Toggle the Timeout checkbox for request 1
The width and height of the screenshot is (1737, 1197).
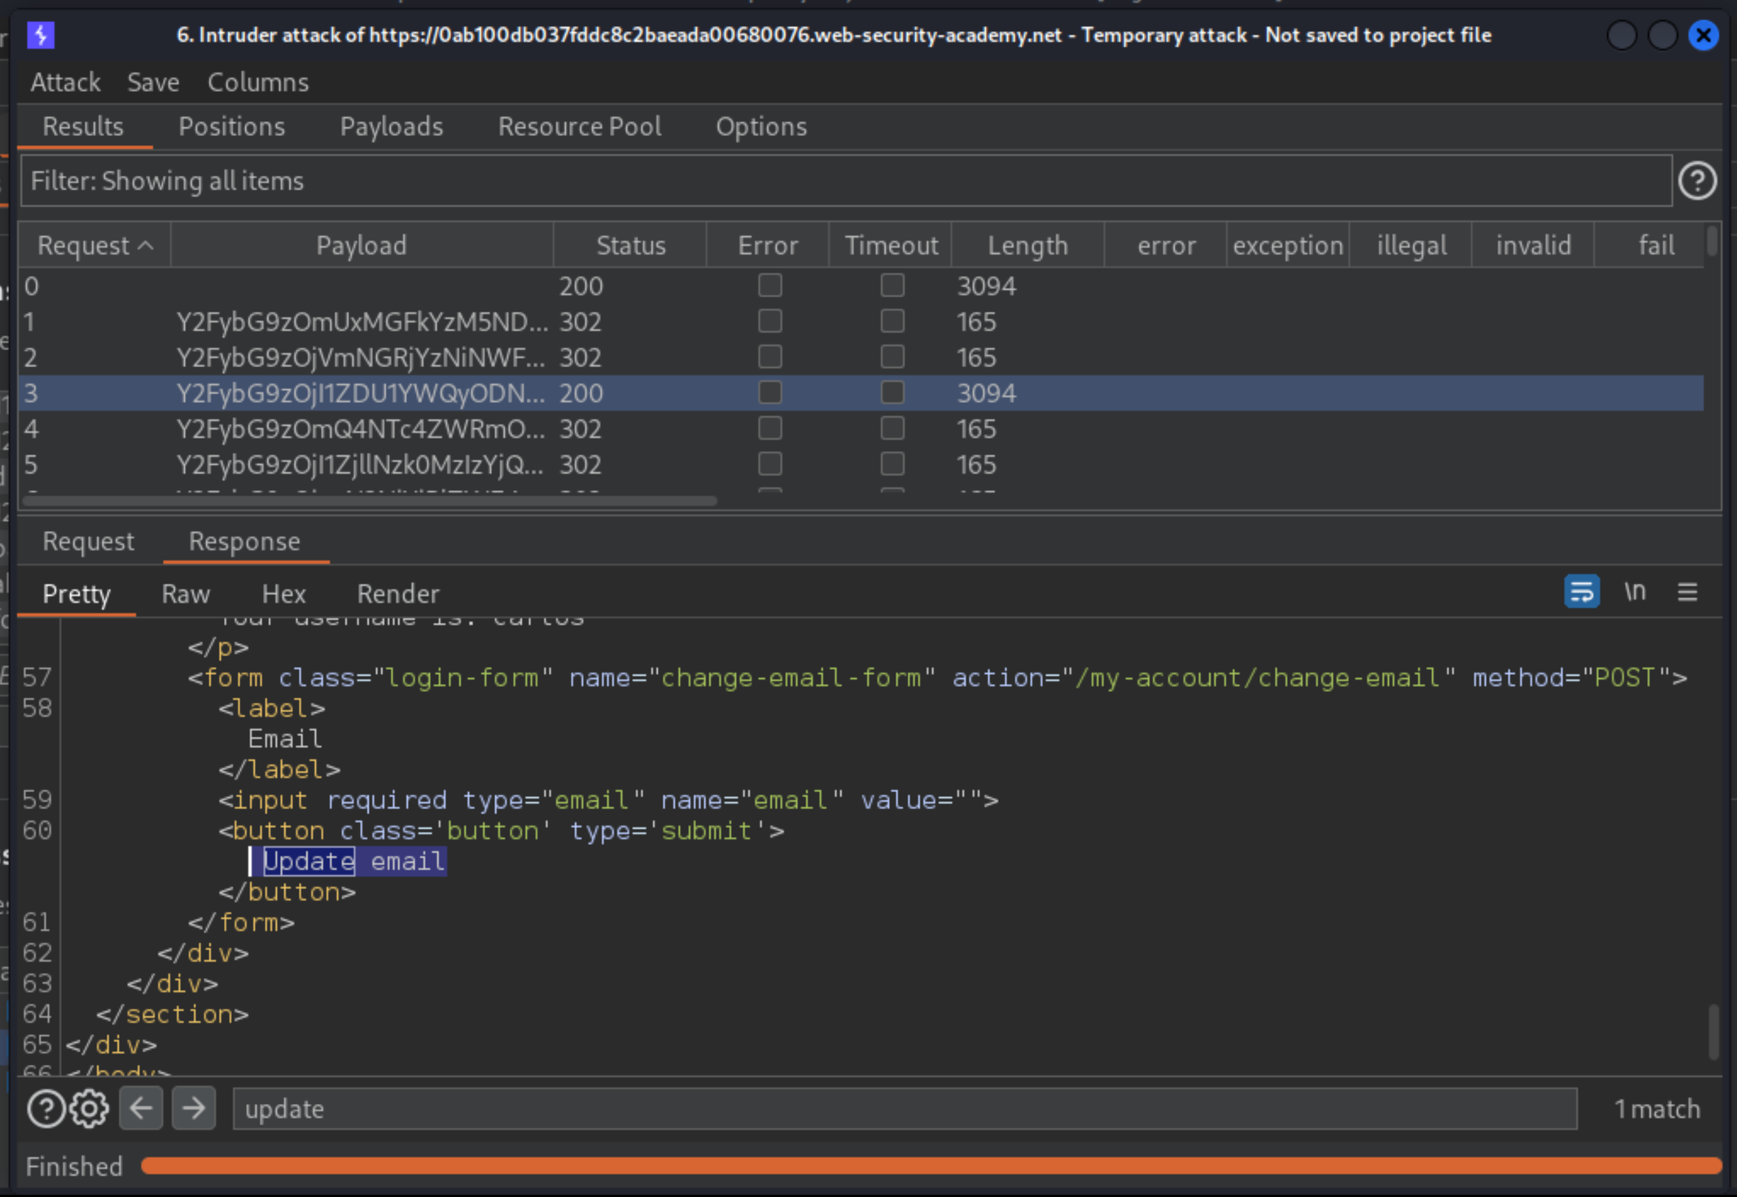(892, 321)
